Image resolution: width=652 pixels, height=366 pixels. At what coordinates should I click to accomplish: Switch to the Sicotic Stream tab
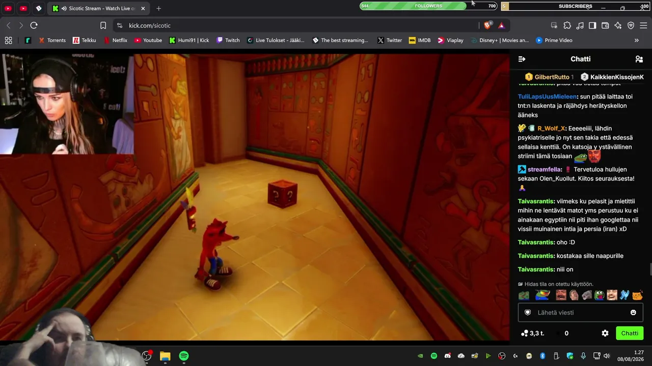coord(99,9)
